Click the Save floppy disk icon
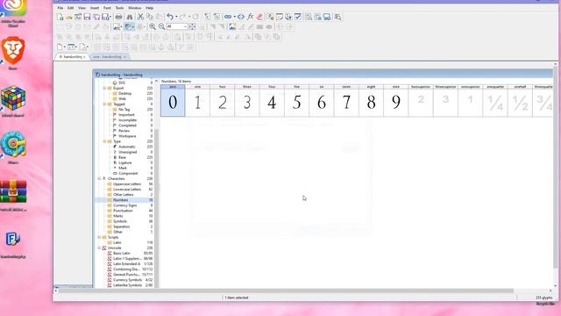The width and height of the screenshot is (561, 316). point(87,17)
